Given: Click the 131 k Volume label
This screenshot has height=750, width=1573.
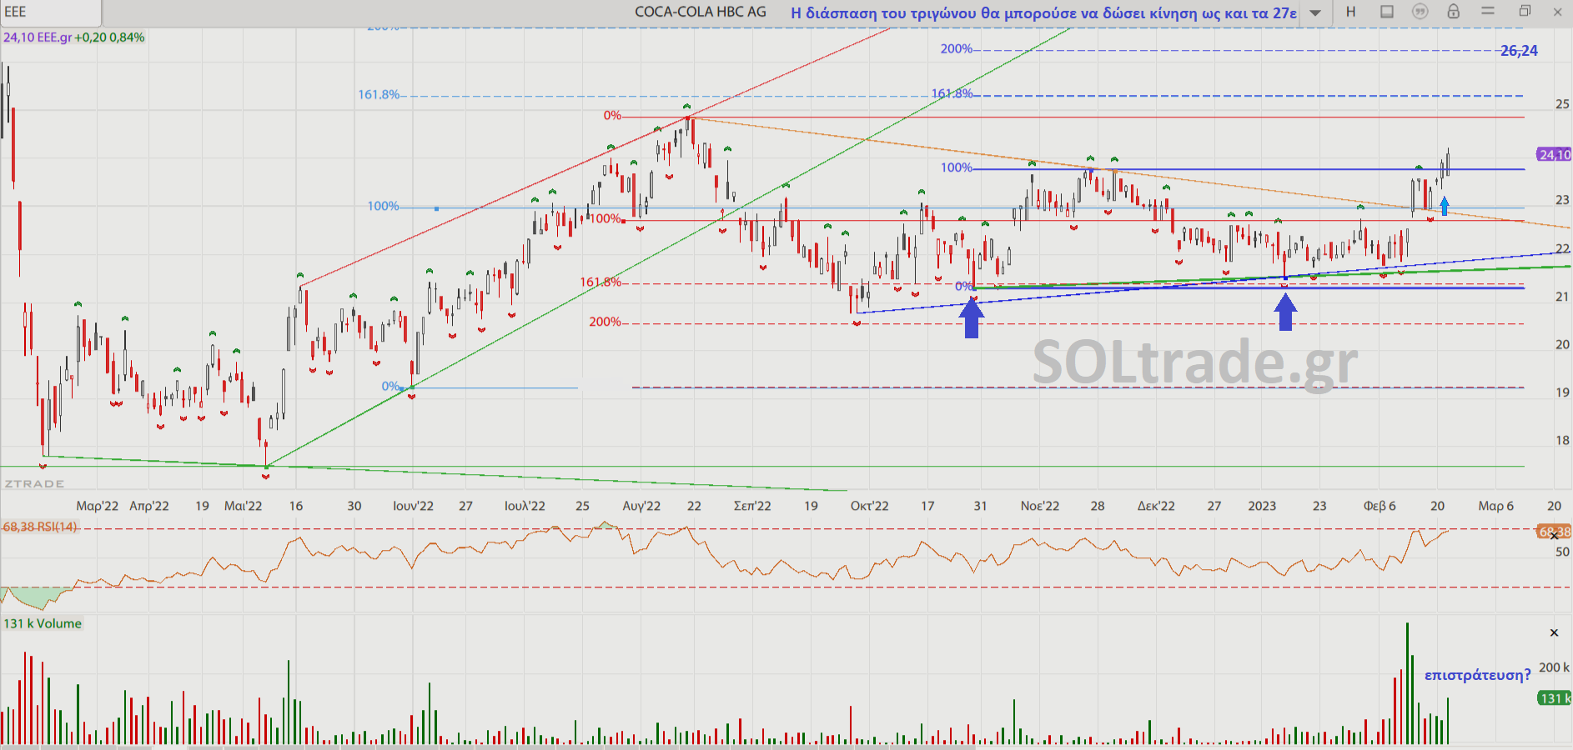Looking at the screenshot, I should [43, 623].
